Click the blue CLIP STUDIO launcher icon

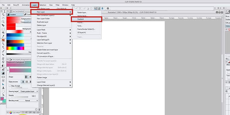tap(102, 9)
